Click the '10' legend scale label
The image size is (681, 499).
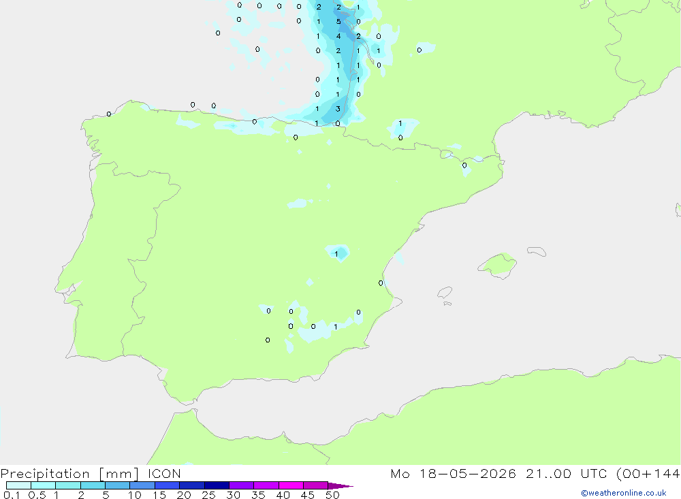click(x=135, y=495)
